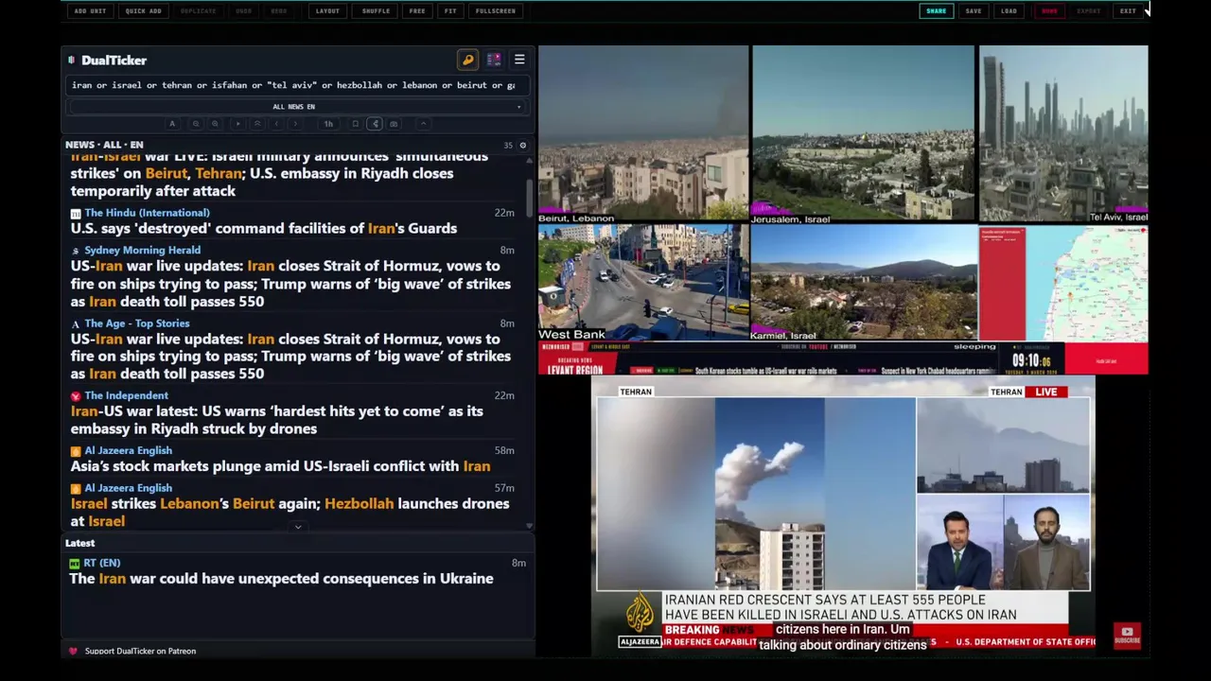Go to the previous item arrow
The height and width of the screenshot is (681, 1211).
tap(276, 124)
